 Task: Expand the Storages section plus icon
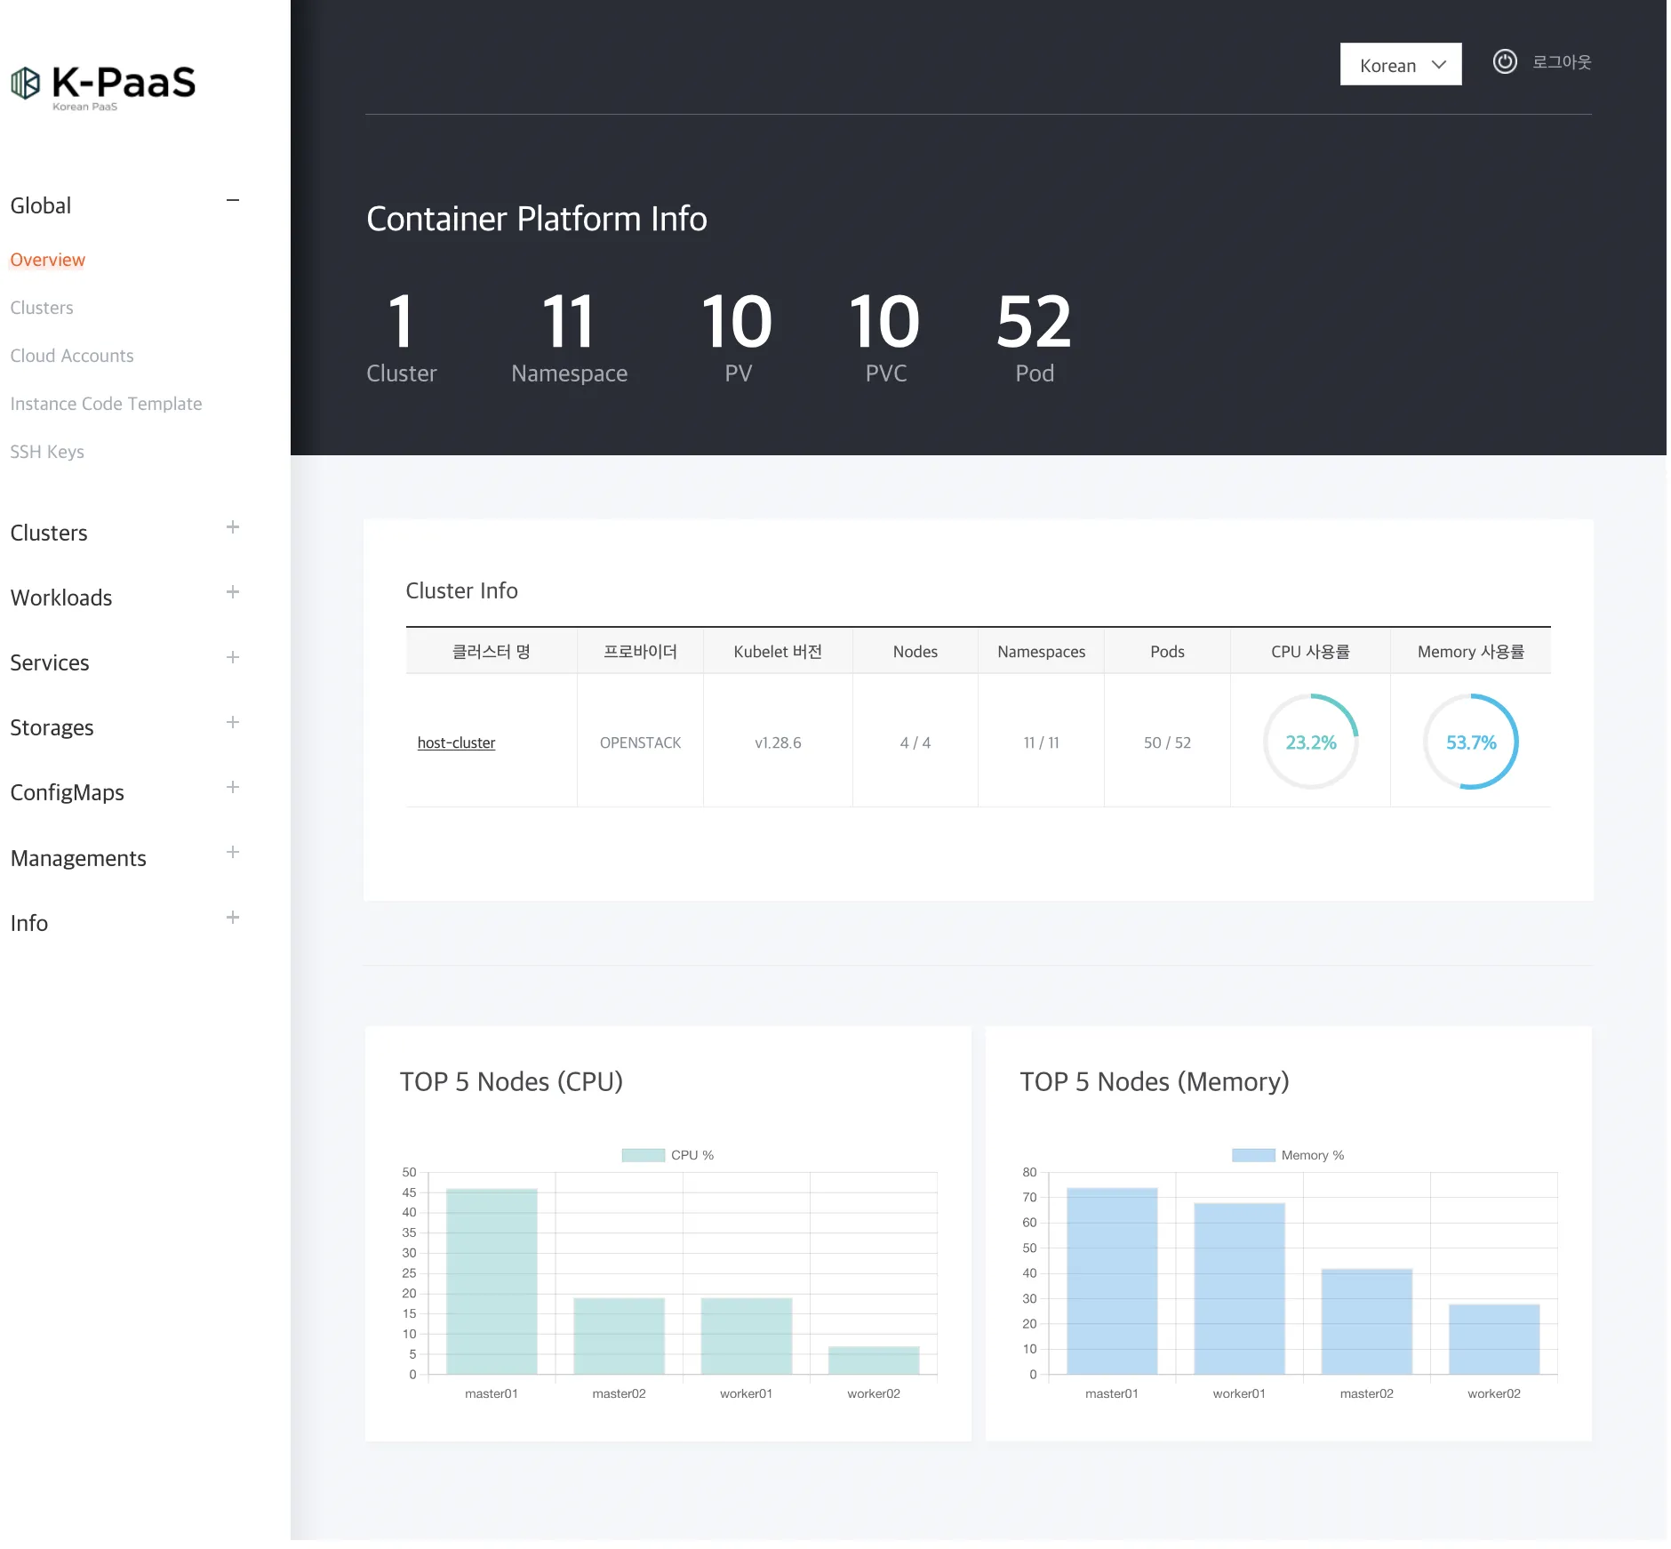[233, 722]
